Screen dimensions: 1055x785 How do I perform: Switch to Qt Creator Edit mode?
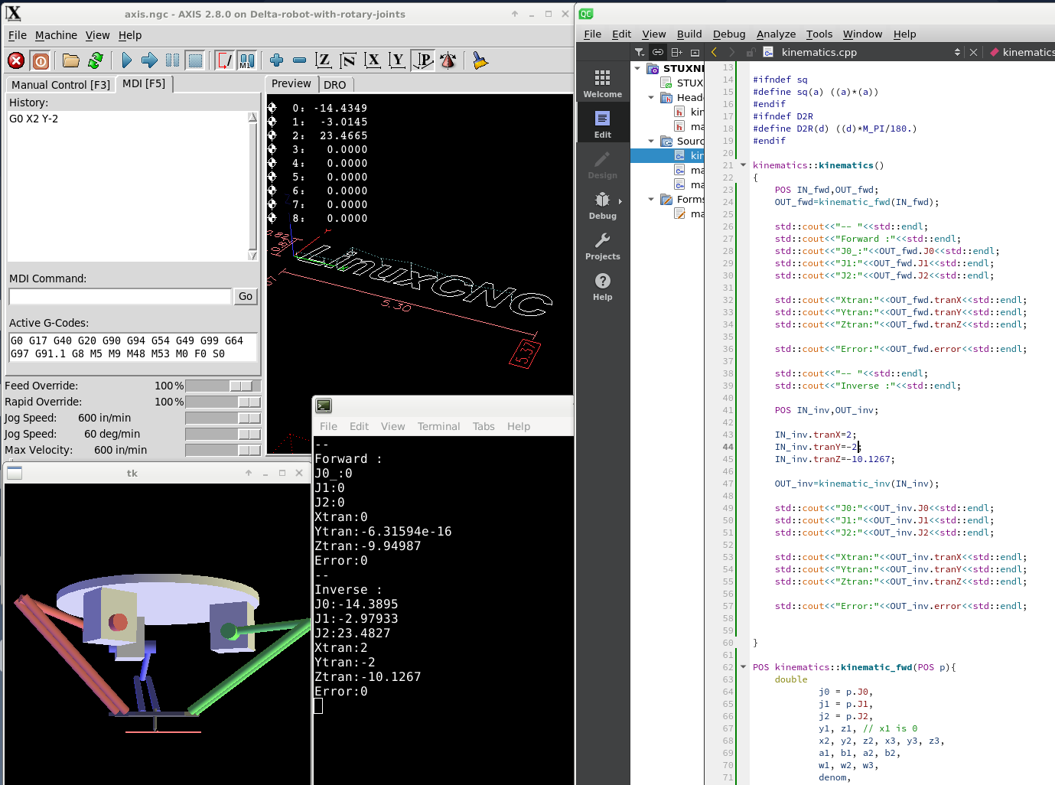tap(603, 124)
